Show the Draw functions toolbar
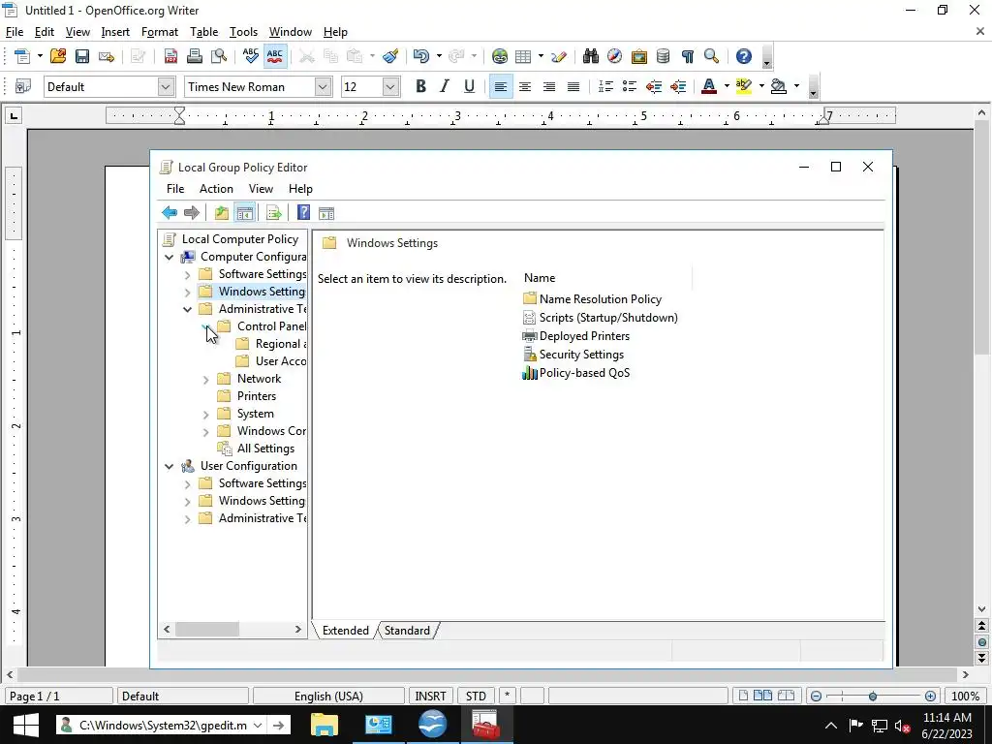 click(559, 56)
